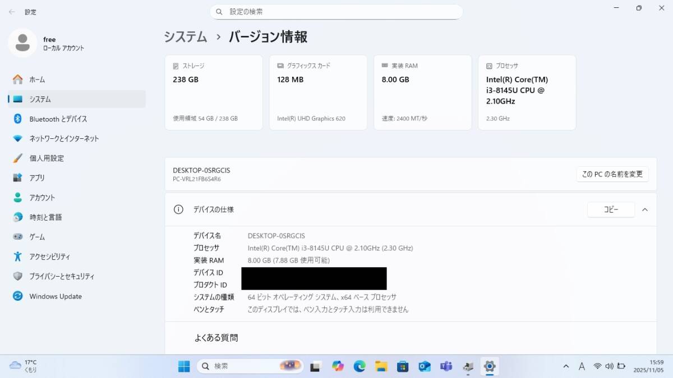Open ネットワークとインターネット settings

tap(76, 138)
